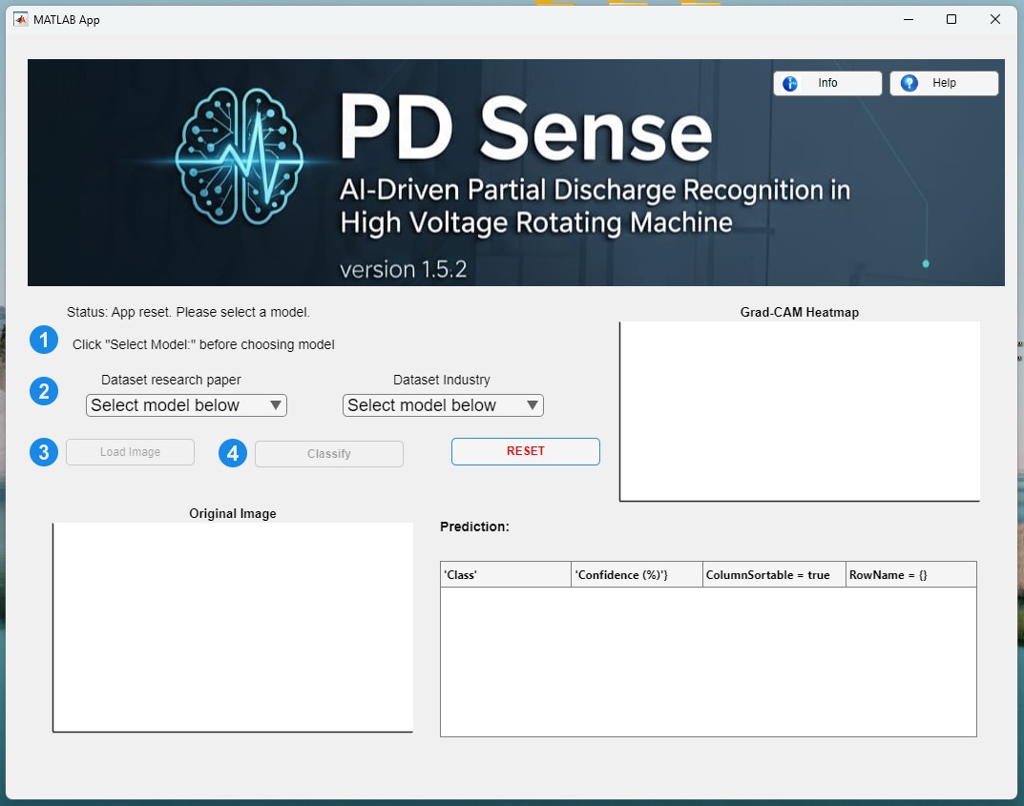Open the Dataset research paper dropdown
The width and height of the screenshot is (1024, 806).
point(186,405)
